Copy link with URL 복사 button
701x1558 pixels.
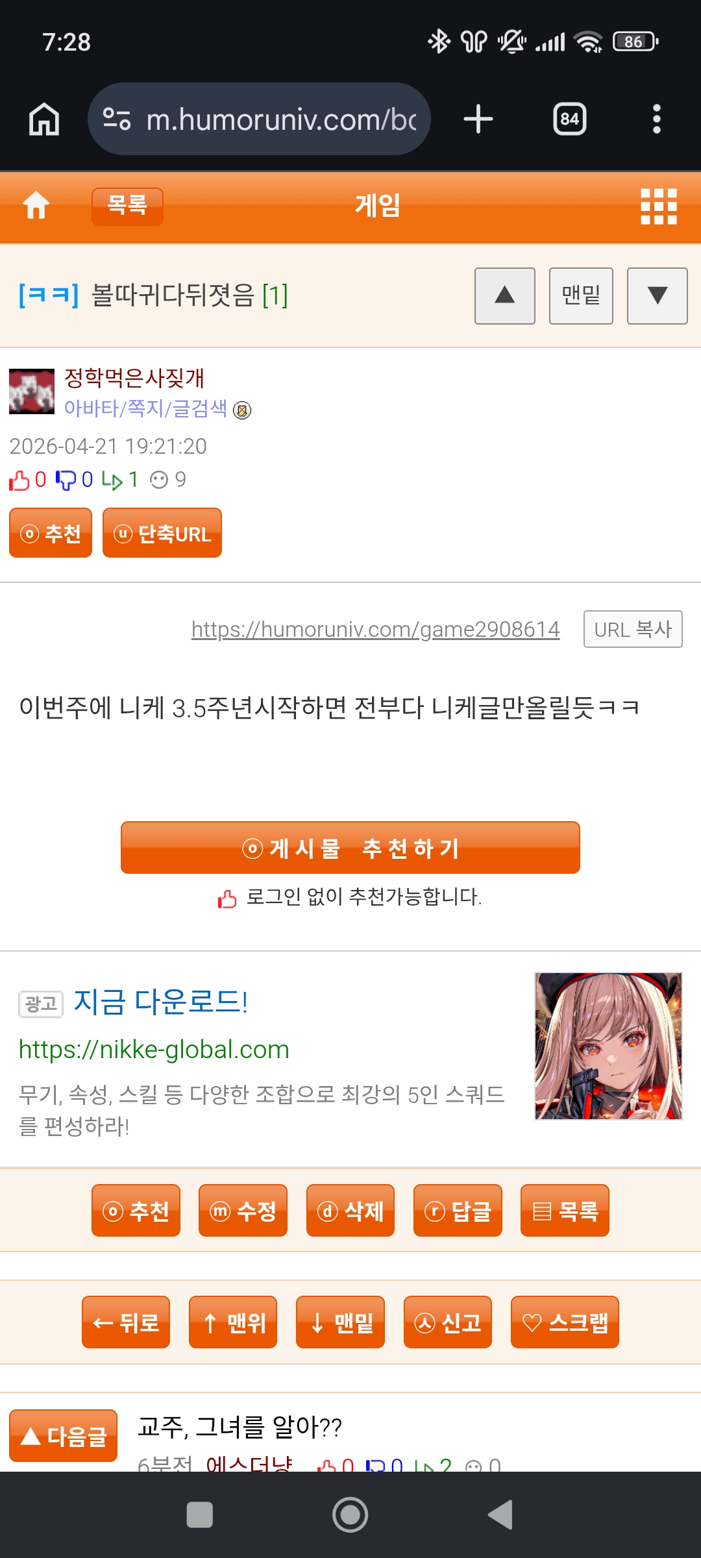point(633,629)
